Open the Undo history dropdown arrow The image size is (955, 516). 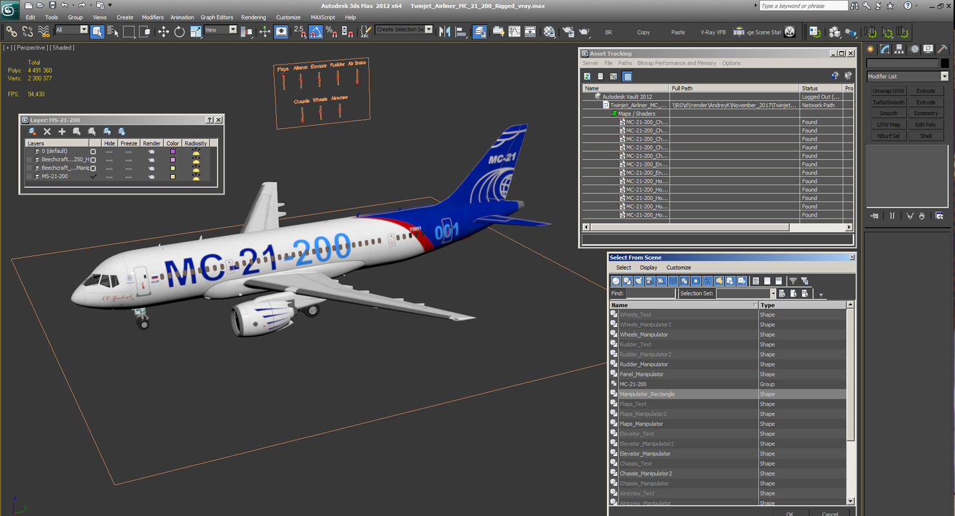coord(73,5)
